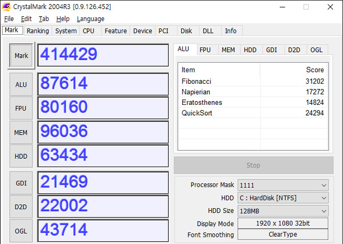The image size is (343, 244).
Task: Run the OGL benchmark button
Action: [x=21, y=231]
